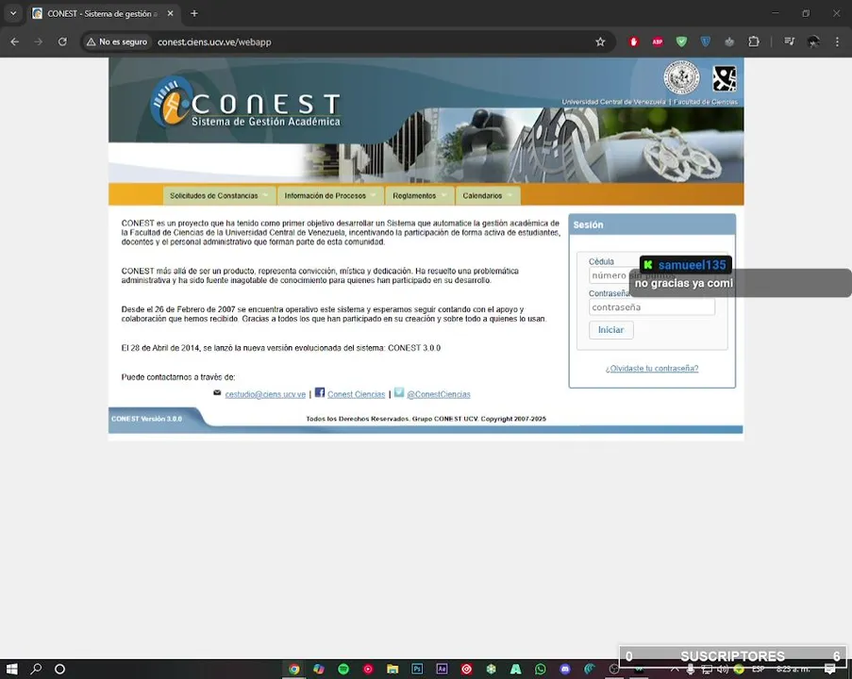Click the Twitter bird icon
The height and width of the screenshot is (679, 852).
pos(399,392)
